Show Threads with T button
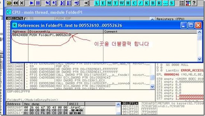Viewport: 205px width, 116px height. 116,3
